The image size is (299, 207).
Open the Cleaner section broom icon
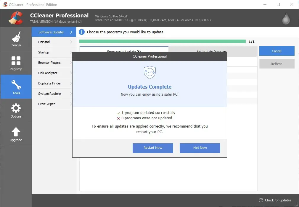(16, 37)
